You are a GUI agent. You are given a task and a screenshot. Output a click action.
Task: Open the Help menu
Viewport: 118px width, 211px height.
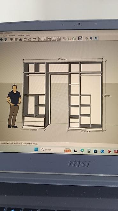(x=28, y=35)
